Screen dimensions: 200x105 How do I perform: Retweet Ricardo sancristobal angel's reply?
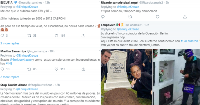(130, 17)
